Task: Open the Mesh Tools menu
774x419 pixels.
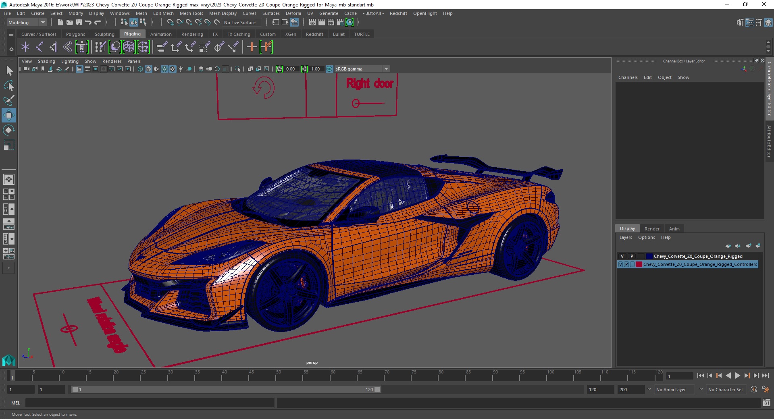Action: coord(191,13)
